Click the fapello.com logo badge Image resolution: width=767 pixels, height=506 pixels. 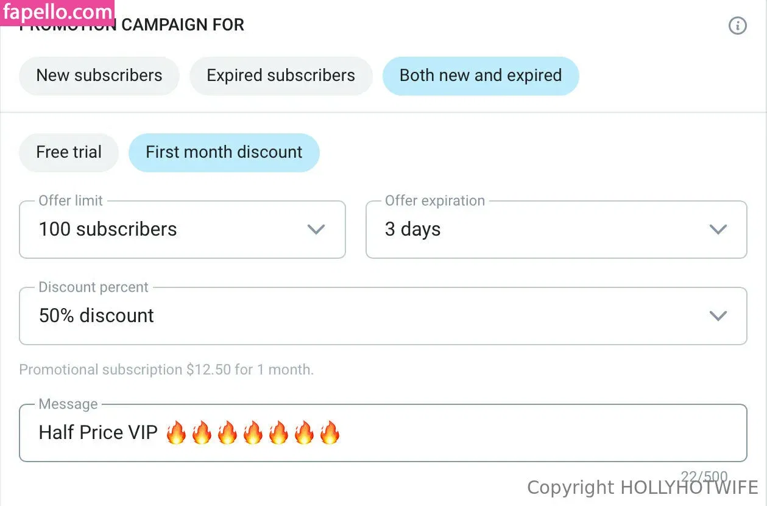coord(57,12)
